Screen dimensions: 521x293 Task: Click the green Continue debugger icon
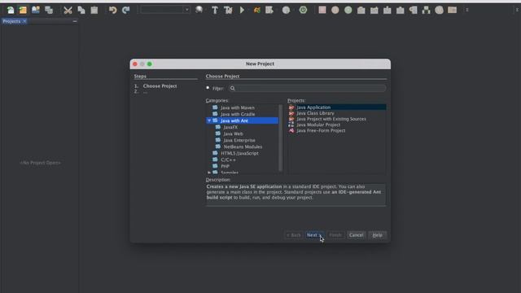click(348, 10)
